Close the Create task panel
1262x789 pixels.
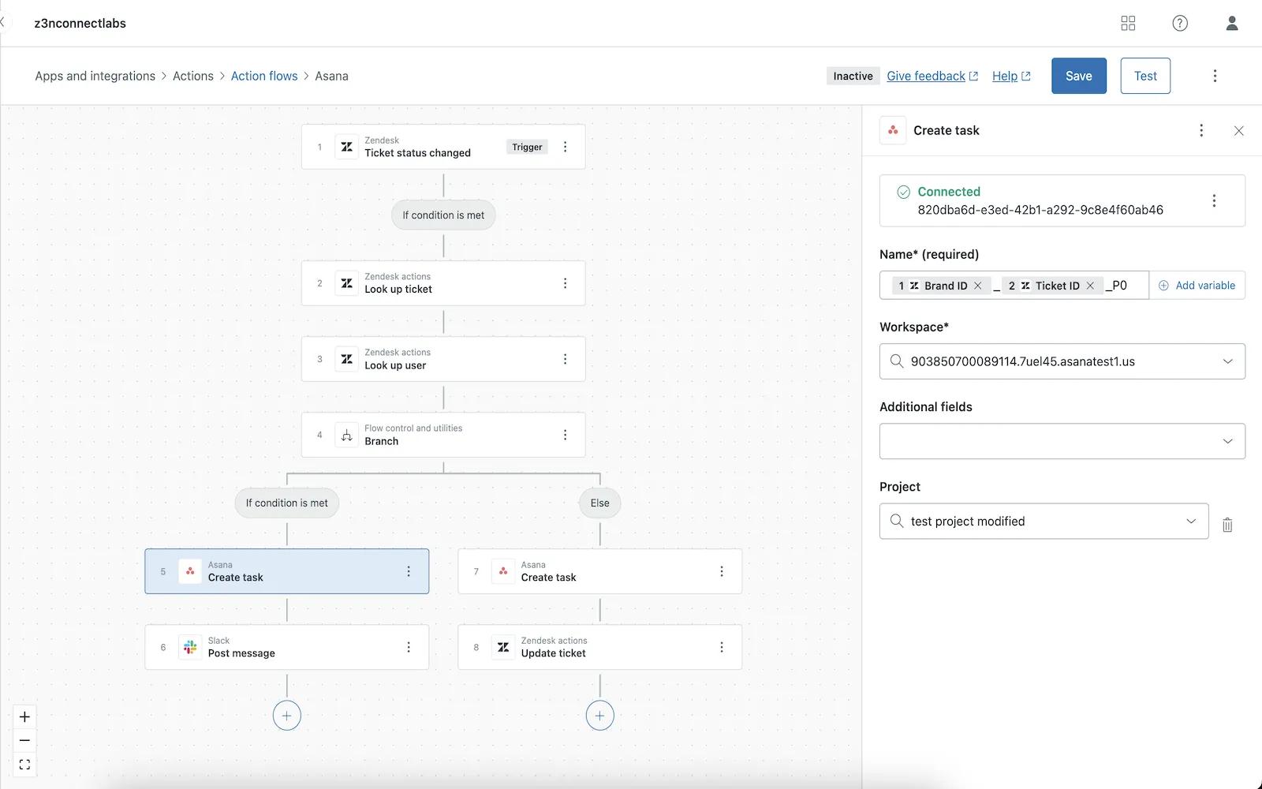coord(1238,131)
